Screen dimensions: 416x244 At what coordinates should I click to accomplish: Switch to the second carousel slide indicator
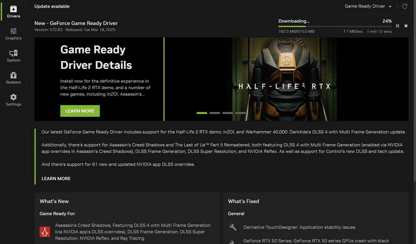tap(214, 113)
